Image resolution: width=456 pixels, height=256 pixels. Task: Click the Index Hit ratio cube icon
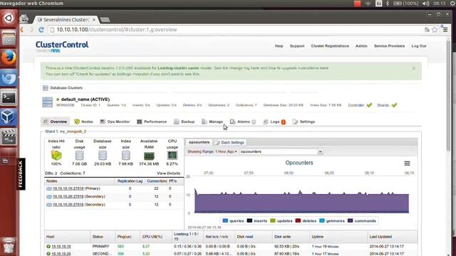(56, 156)
